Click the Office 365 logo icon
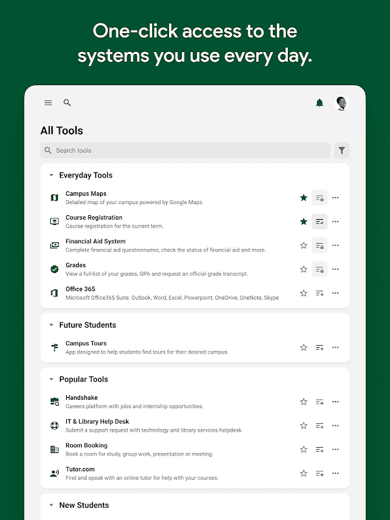Screen dimensions: 390x520 point(55,293)
